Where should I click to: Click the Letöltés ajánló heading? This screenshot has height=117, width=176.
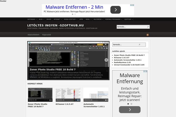click(x=119, y=51)
